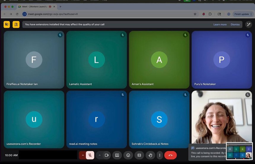Viewport: 255px width, 164px height.
Task: Open the emoji reactions picker
Action: (128, 155)
